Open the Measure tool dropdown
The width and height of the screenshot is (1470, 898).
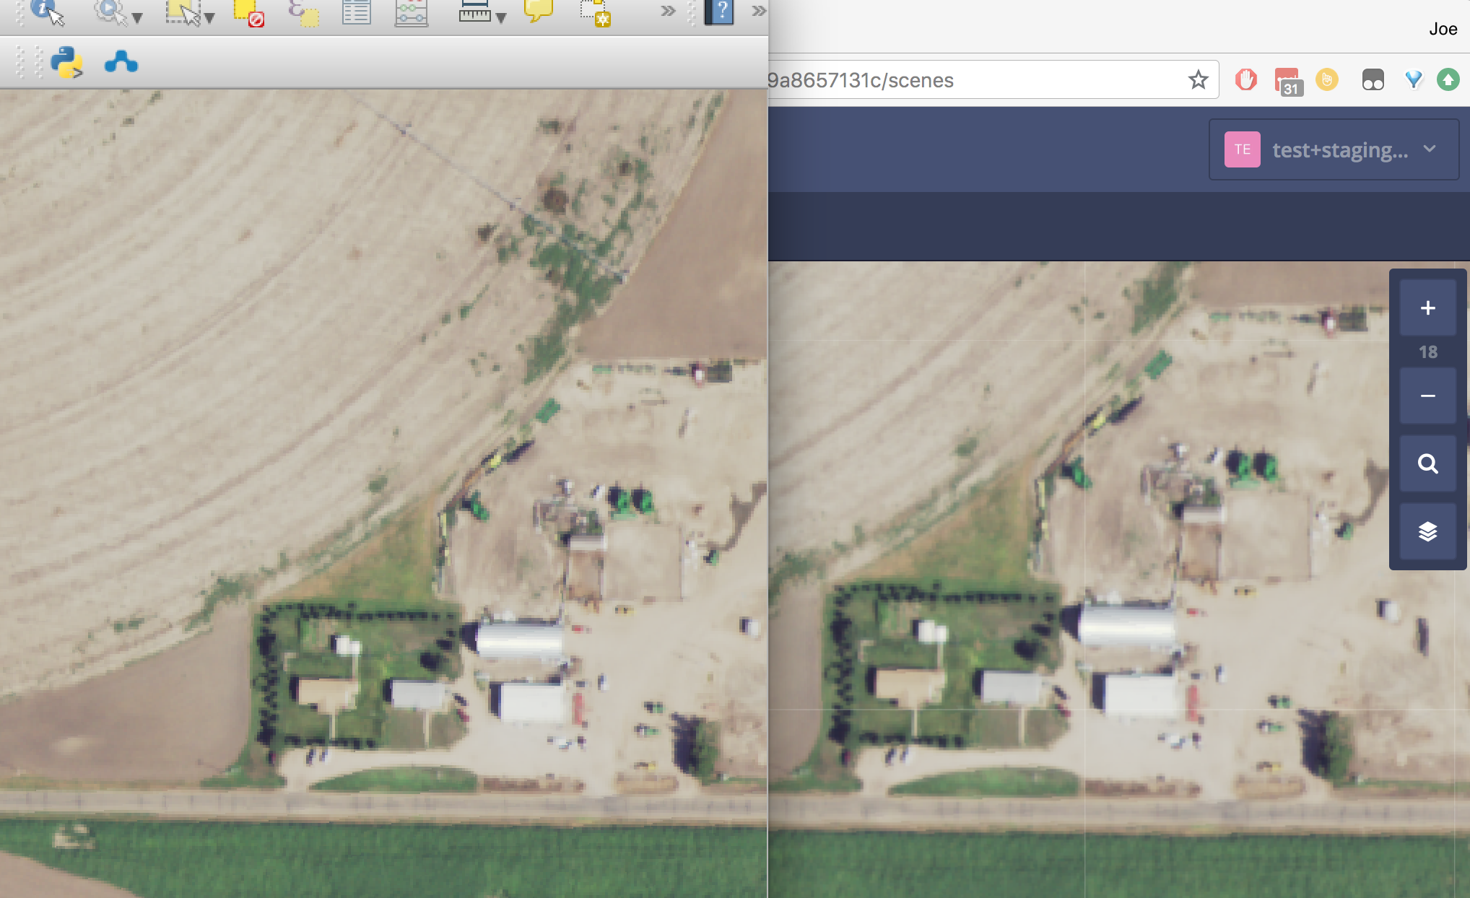[x=499, y=16]
